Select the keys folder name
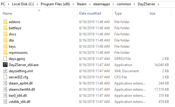Image resolution: width=175 pixels, height=107 pixels. click(12, 46)
